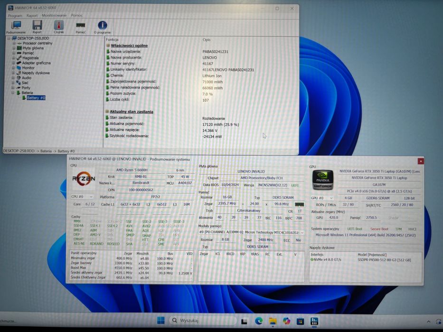Click the DDR5 SDRAM Typ field
Viewport: 443px width, 332px height.
pyautogui.click(x=283, y=198)
